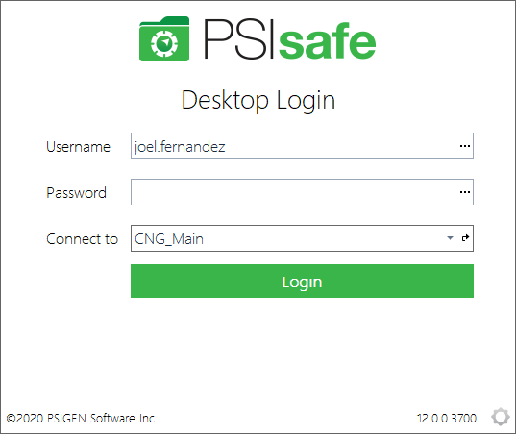Click the PSIGEN Software Inc copyright text
The width and height of the screenshot is (516, 434).
tap(81, 419)
